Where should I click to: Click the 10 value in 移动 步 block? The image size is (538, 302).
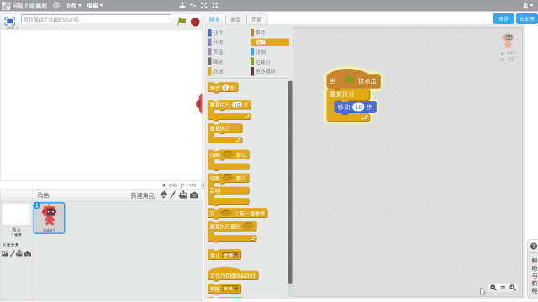pyautogui.click(x=358, y=107)
